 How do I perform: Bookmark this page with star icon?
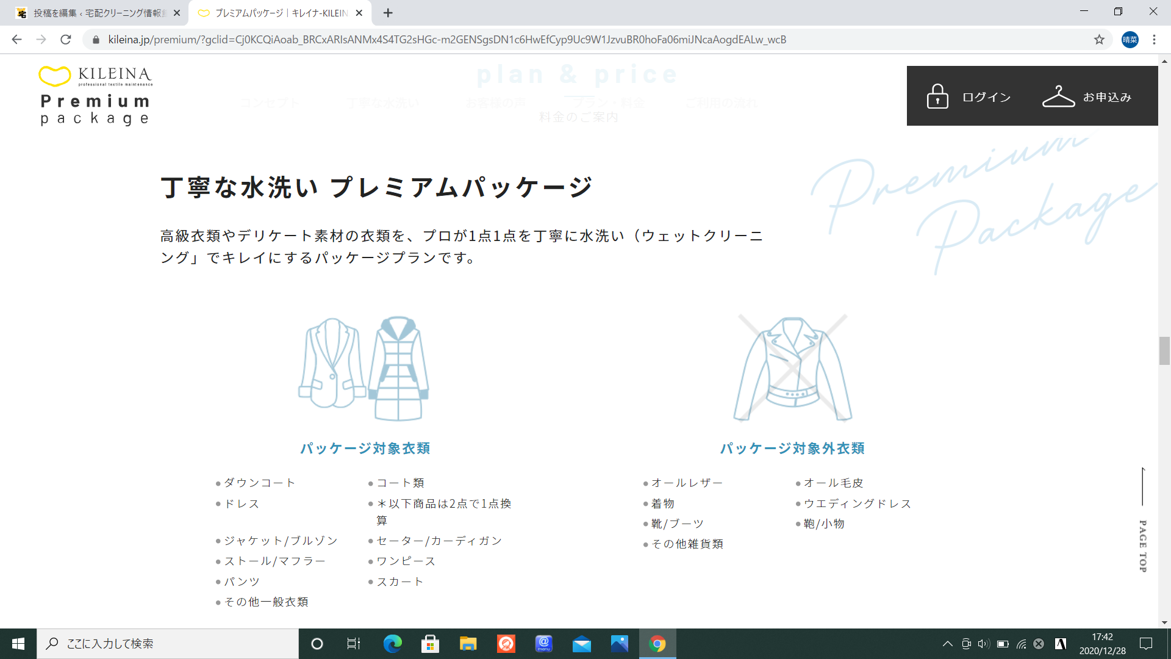(1099, 40)
